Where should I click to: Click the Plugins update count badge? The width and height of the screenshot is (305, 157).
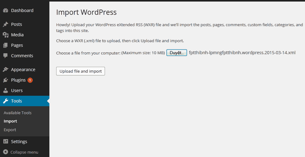[x=30, y=80]
